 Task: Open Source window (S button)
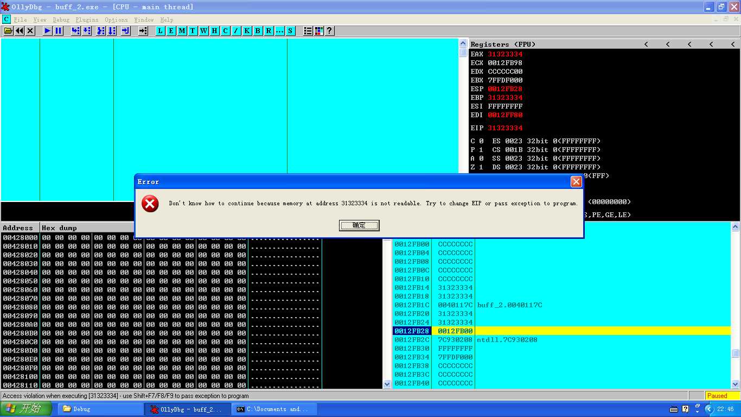pyautogui.click(x=290, y=31)
